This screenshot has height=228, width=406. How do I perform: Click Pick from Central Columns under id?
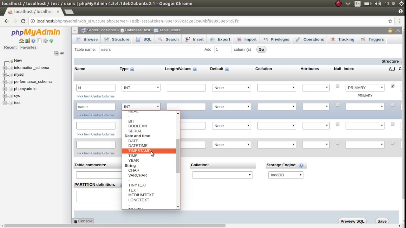tap(96, 96)
